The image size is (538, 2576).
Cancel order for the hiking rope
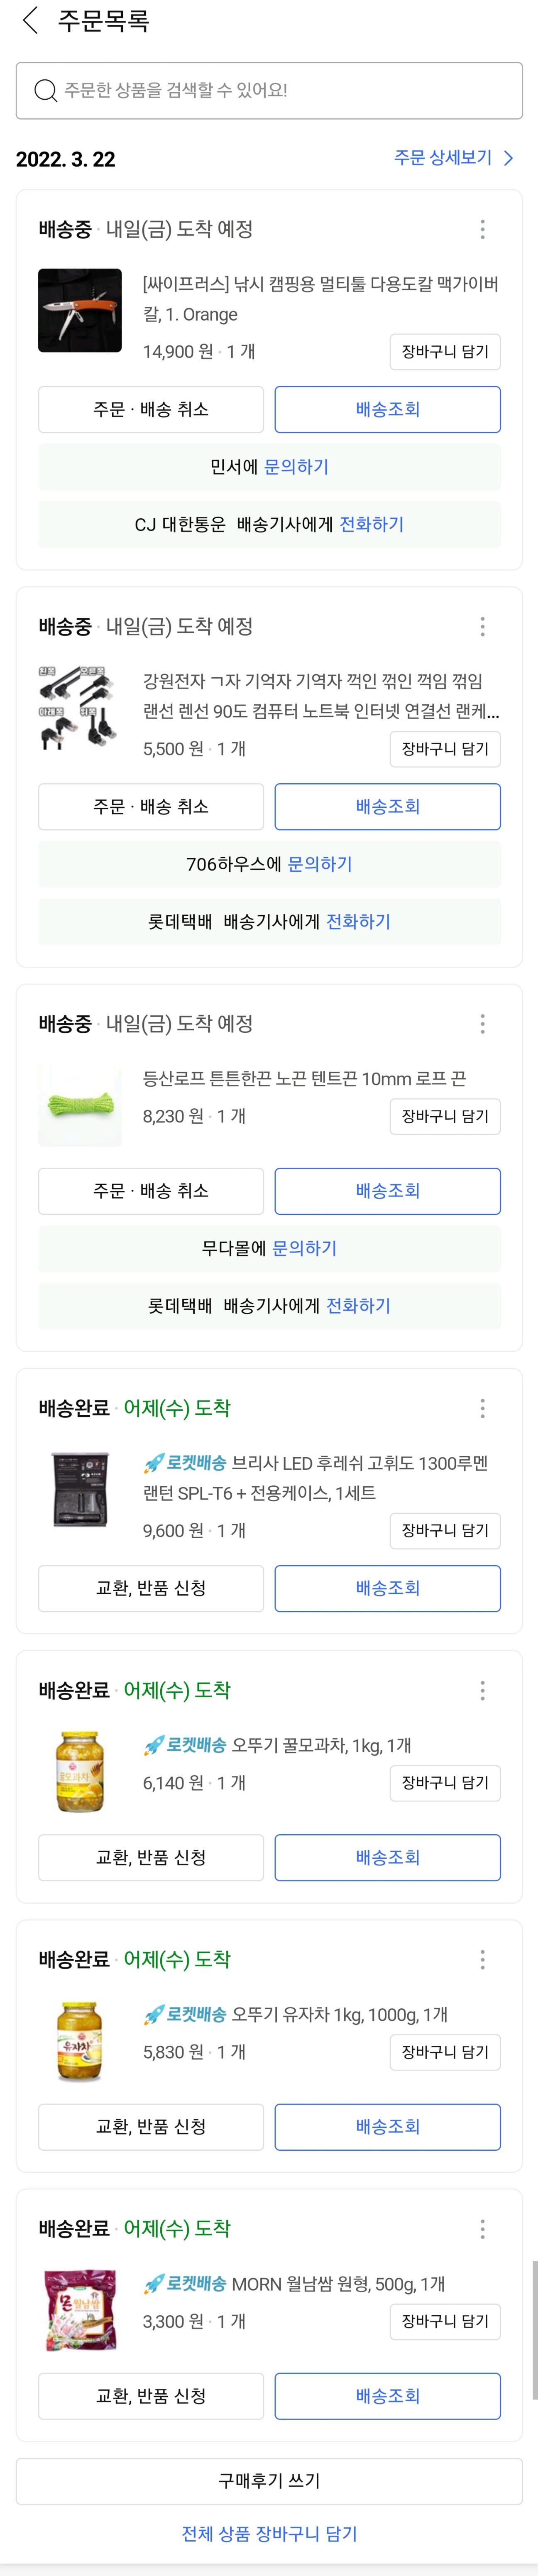point(151,1191)
